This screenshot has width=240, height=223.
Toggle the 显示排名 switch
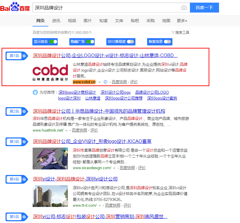coord(53,42)
